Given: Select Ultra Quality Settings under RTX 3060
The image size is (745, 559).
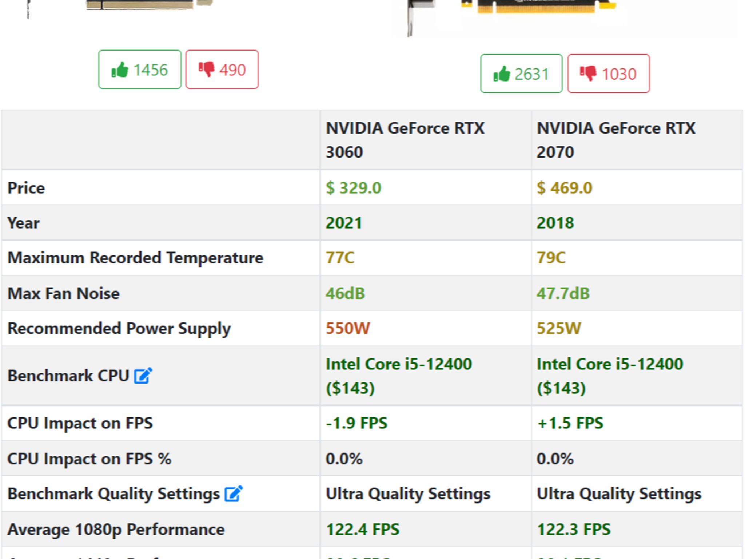Looking at the screenshot, I should (408, 494).
